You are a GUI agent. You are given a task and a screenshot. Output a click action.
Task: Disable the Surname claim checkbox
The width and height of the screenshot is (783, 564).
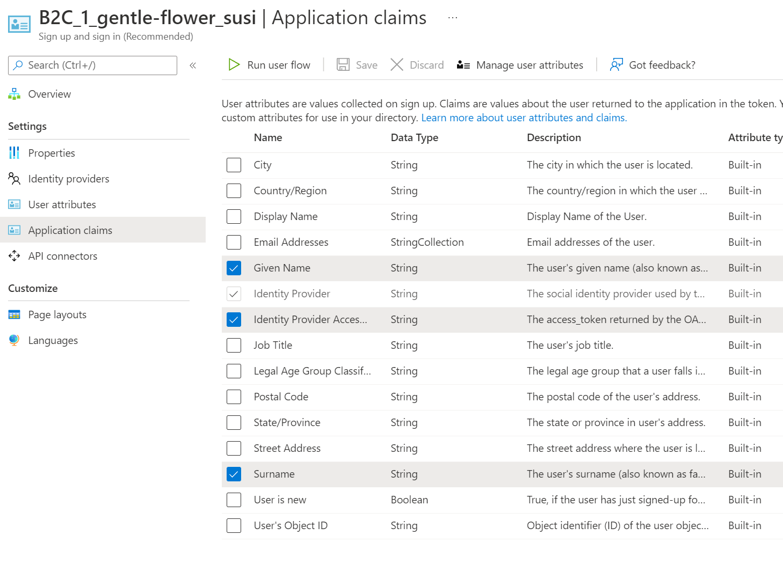tap(234, 474)
